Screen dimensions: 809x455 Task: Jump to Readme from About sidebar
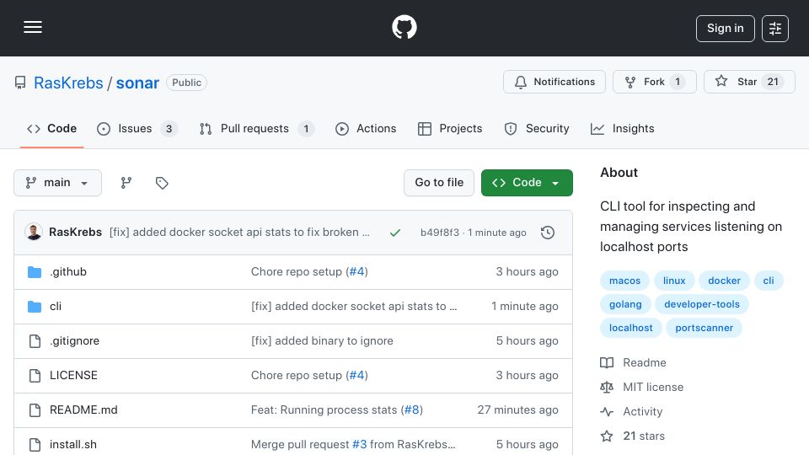[633, 362]
